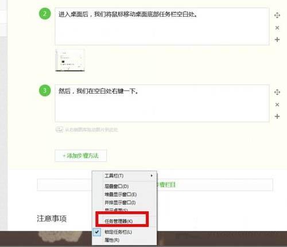Screen dimensions: 287x247
Task: Click the plus icon beside step 3
Action: coord(277,117)
